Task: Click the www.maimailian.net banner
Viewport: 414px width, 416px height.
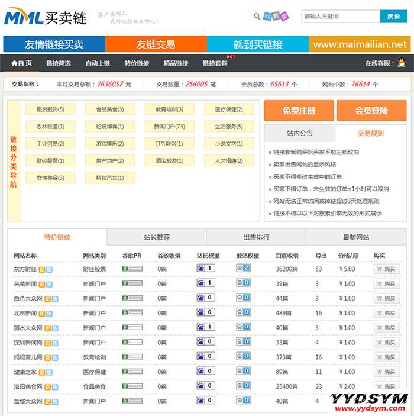Action: [x=360, y=44]
